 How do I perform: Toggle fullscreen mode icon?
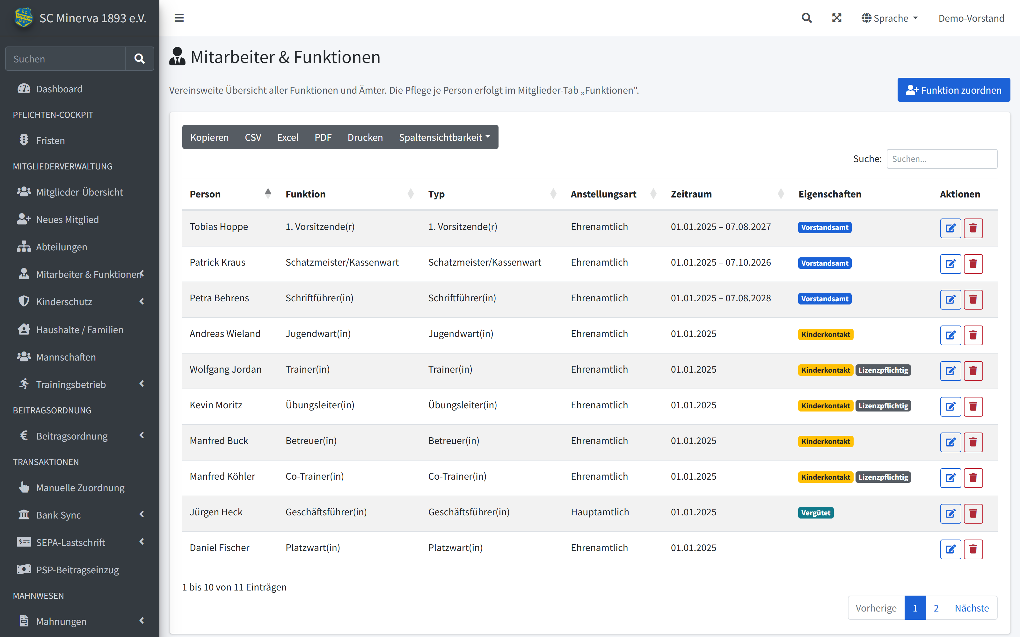[x=837, y=18]
